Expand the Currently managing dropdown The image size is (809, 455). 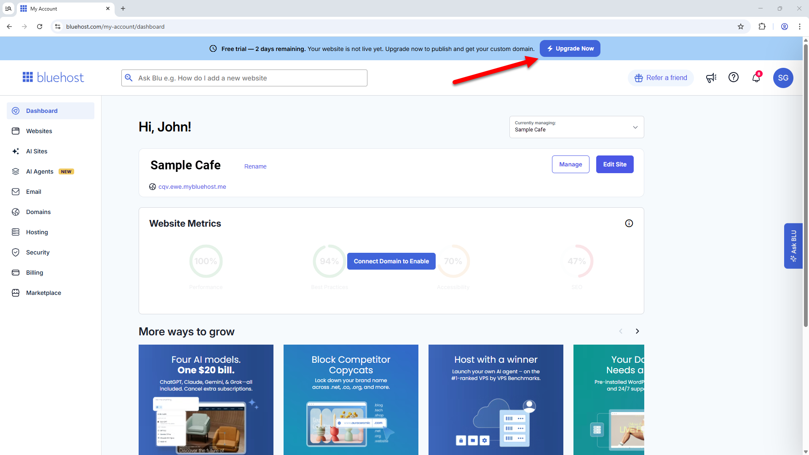tap(576, 127)
